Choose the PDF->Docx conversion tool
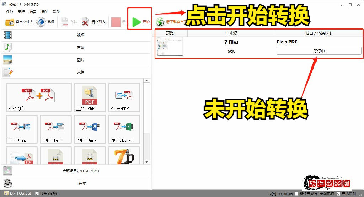 coord(90,129)
